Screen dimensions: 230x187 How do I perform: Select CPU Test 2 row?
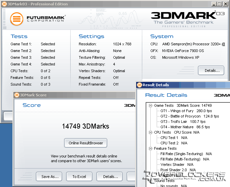(174, 143)
